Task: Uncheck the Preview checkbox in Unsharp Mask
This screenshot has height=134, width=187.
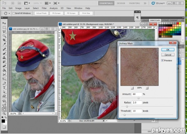Action: 162,60
